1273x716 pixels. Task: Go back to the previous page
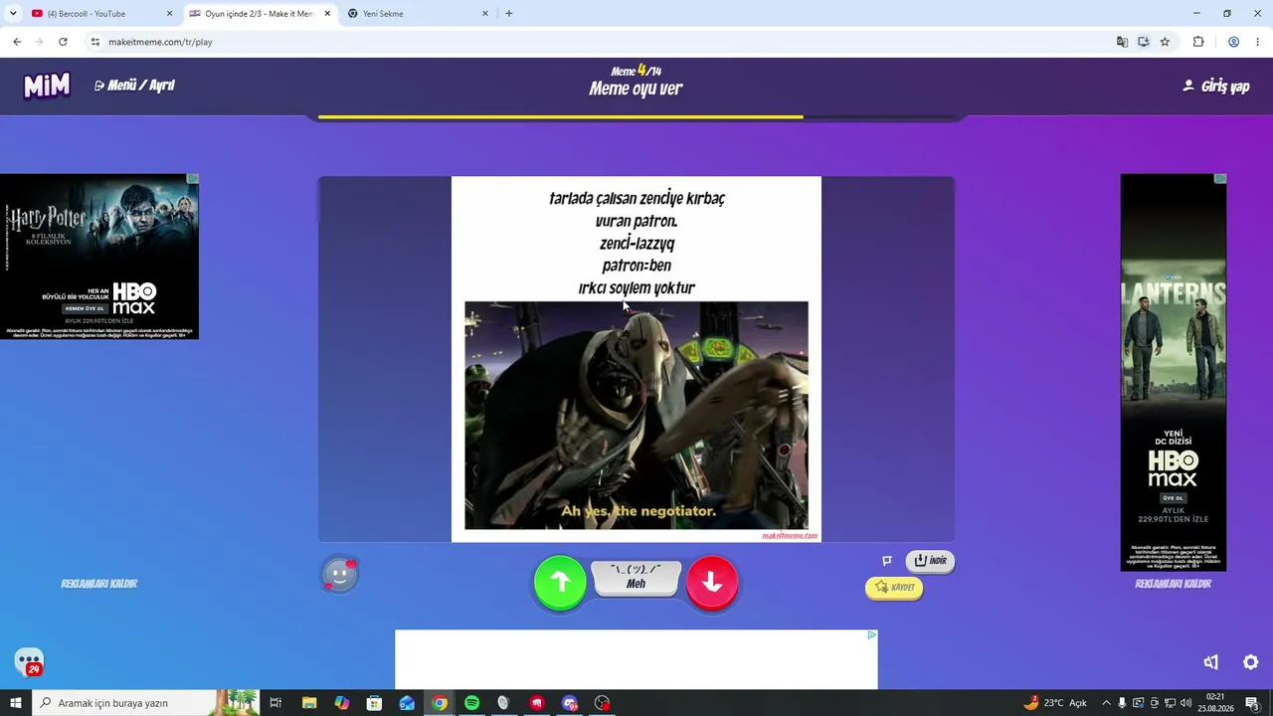[17, 42]
